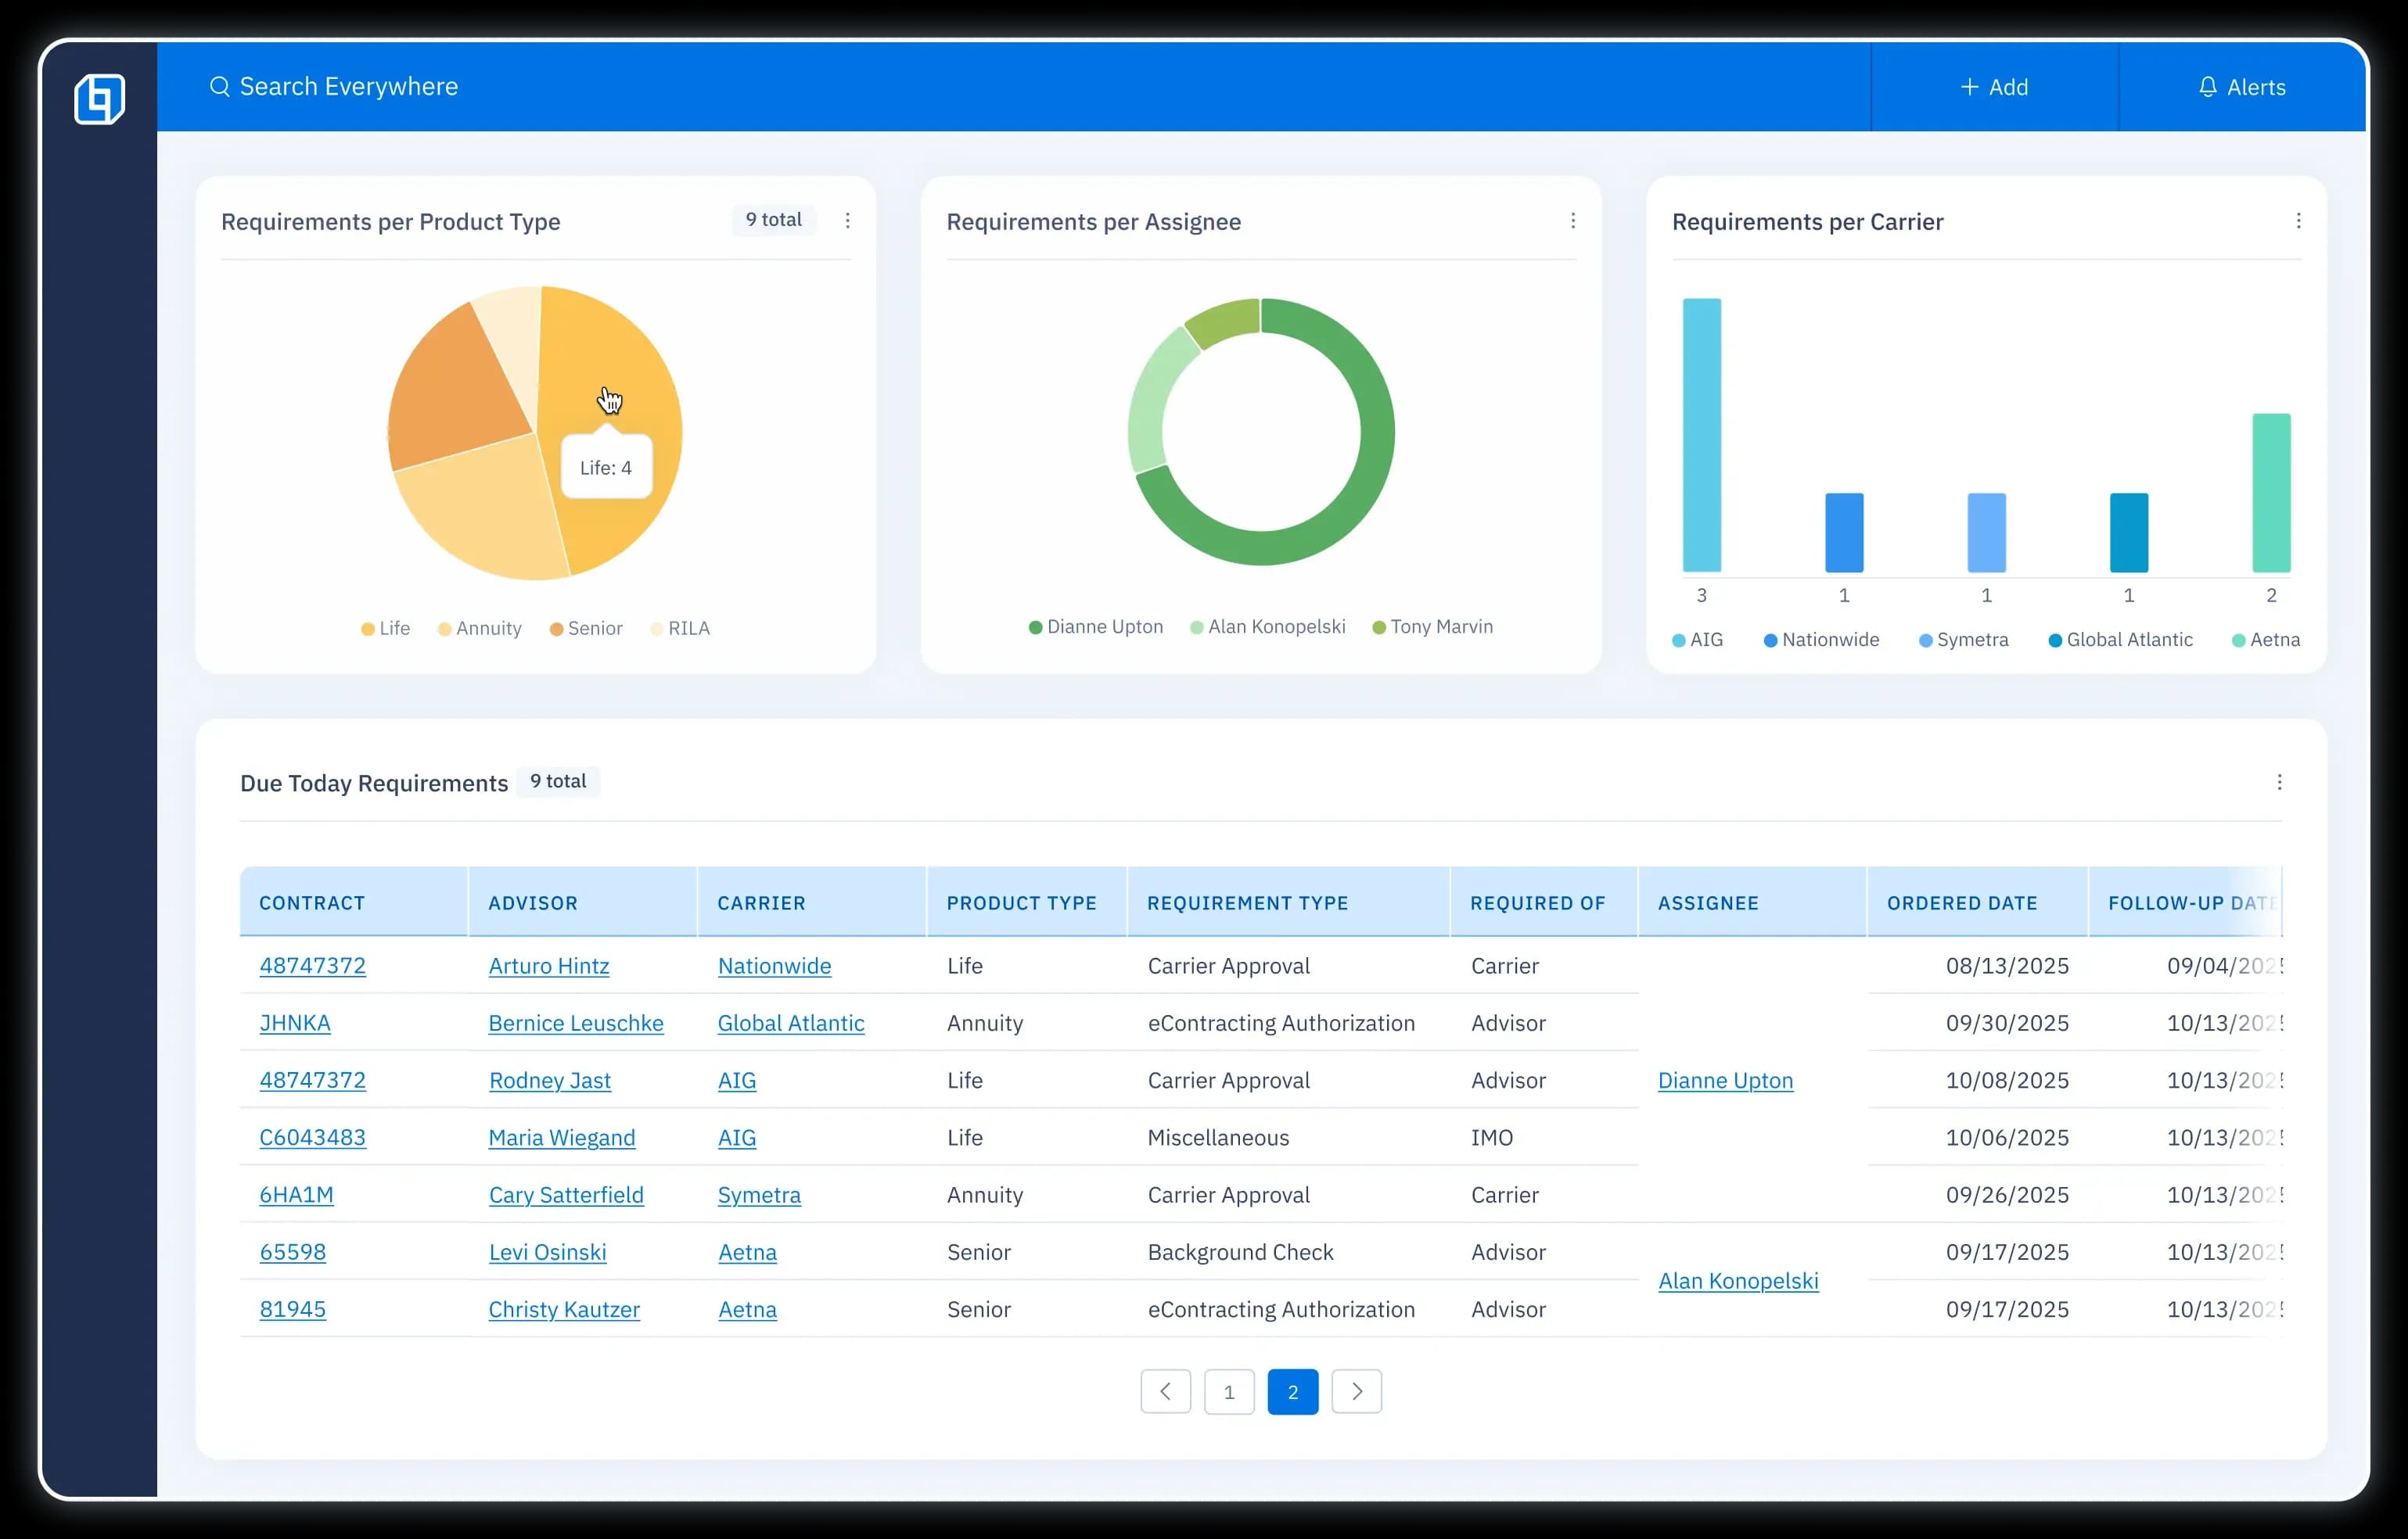Click the Search Everywhere field
The width and height of the screenshot is (2408, 1539).
(348, 86)
